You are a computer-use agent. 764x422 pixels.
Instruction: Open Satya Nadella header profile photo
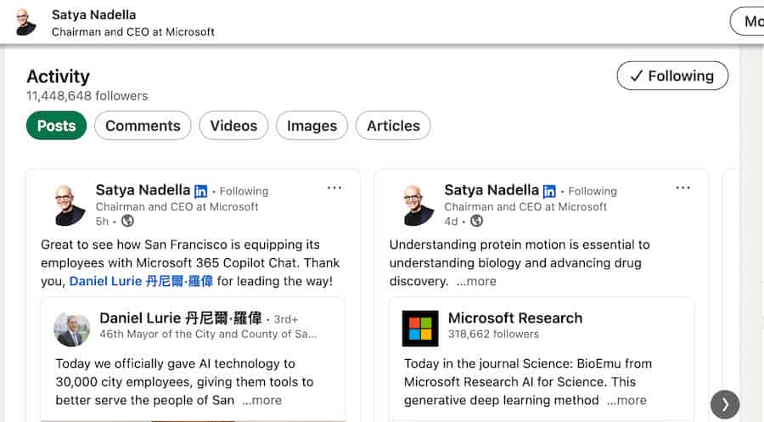coord(26,22)
